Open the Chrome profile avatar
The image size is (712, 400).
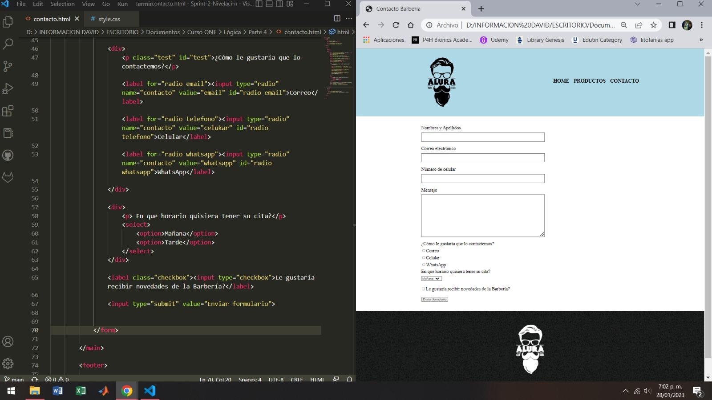(x=687, y=25)
